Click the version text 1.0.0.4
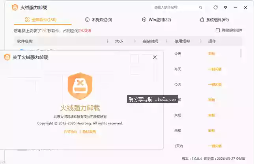This screenshot has width=254, height=164. tap(197, 159)
